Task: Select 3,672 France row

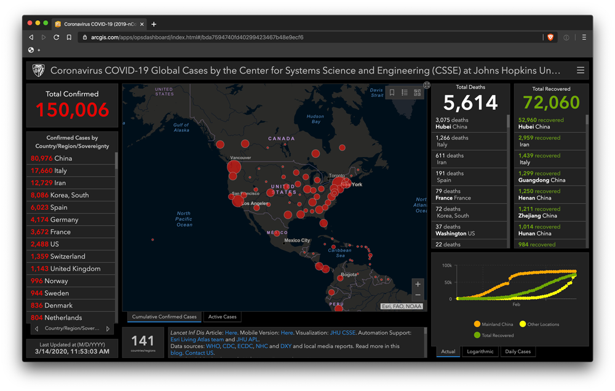Action: [72, 231]
